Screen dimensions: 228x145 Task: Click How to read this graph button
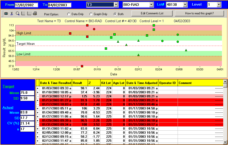(x=199, y=13)
